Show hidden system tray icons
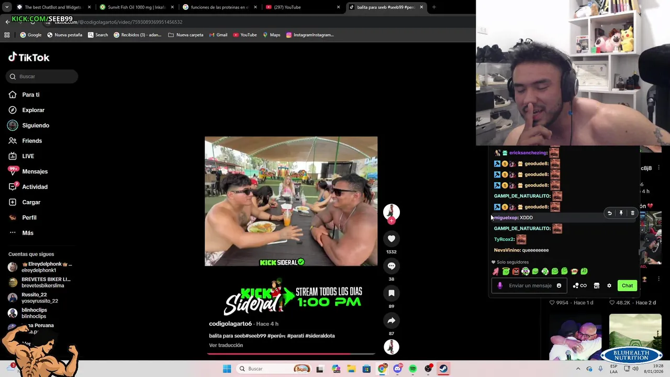Screen dimensions: 670x377 pyautogui.click(x=578, y=369)
